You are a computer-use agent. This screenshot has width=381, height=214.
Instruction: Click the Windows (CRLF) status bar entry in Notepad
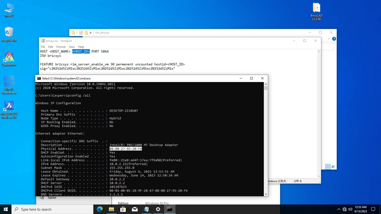[277, 181]
